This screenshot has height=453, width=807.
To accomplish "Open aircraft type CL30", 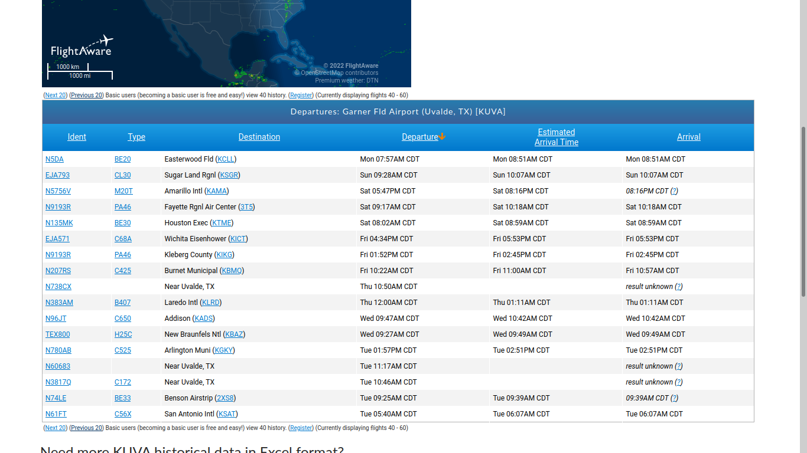I will pyautogui.click(x=123, y=175).
